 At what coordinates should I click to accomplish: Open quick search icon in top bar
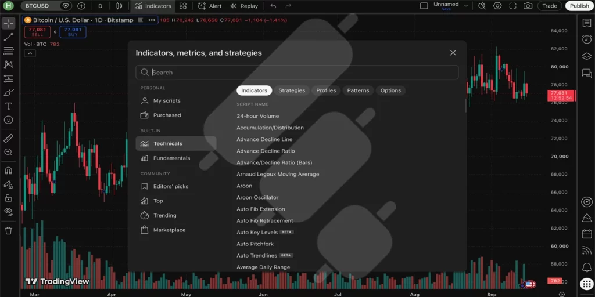(x=482, y=6)
